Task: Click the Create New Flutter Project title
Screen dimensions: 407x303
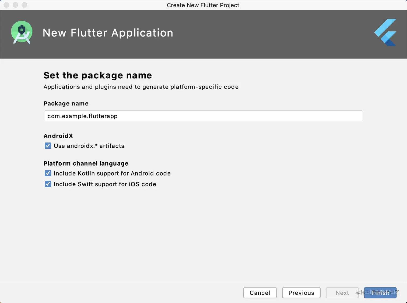Action: click(203, 5)
